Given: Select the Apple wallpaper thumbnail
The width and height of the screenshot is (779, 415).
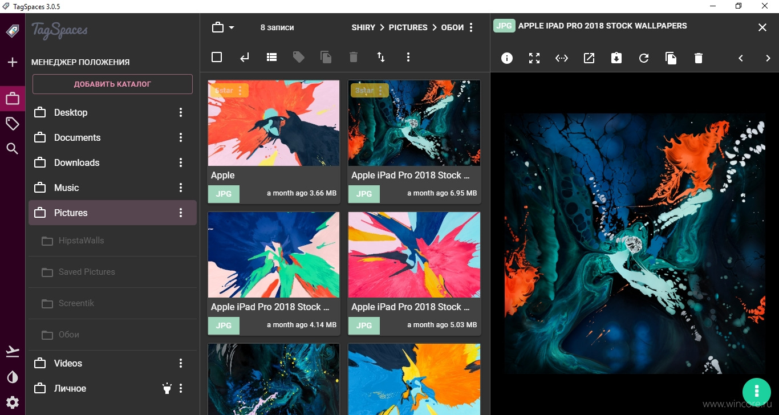Looking at the screenshot, I should pyautogui.click(x=274, y=123).
